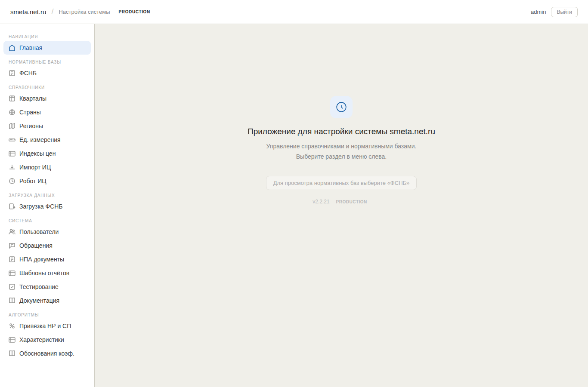Click the ФСНБ document icon
Screen dimensions: 588x387
click(x=12, y=73)
